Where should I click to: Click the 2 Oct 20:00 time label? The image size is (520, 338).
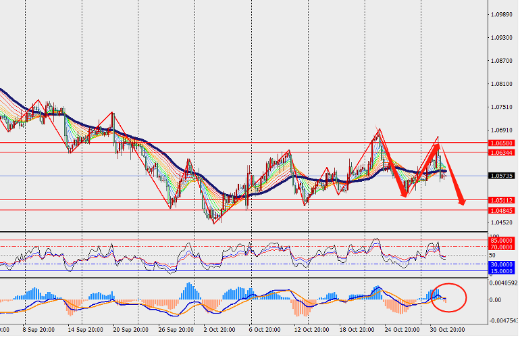point(219,330)
